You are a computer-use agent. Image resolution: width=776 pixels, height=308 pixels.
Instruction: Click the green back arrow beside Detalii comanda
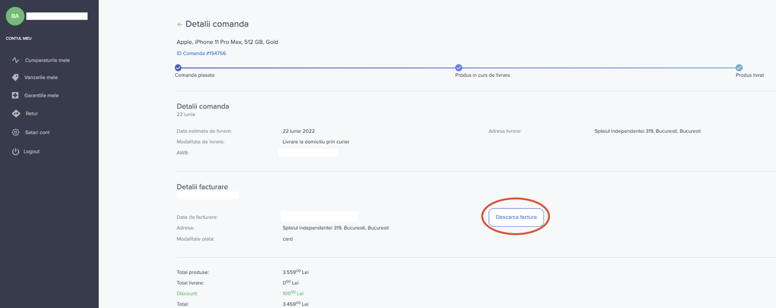pos(179,24)
